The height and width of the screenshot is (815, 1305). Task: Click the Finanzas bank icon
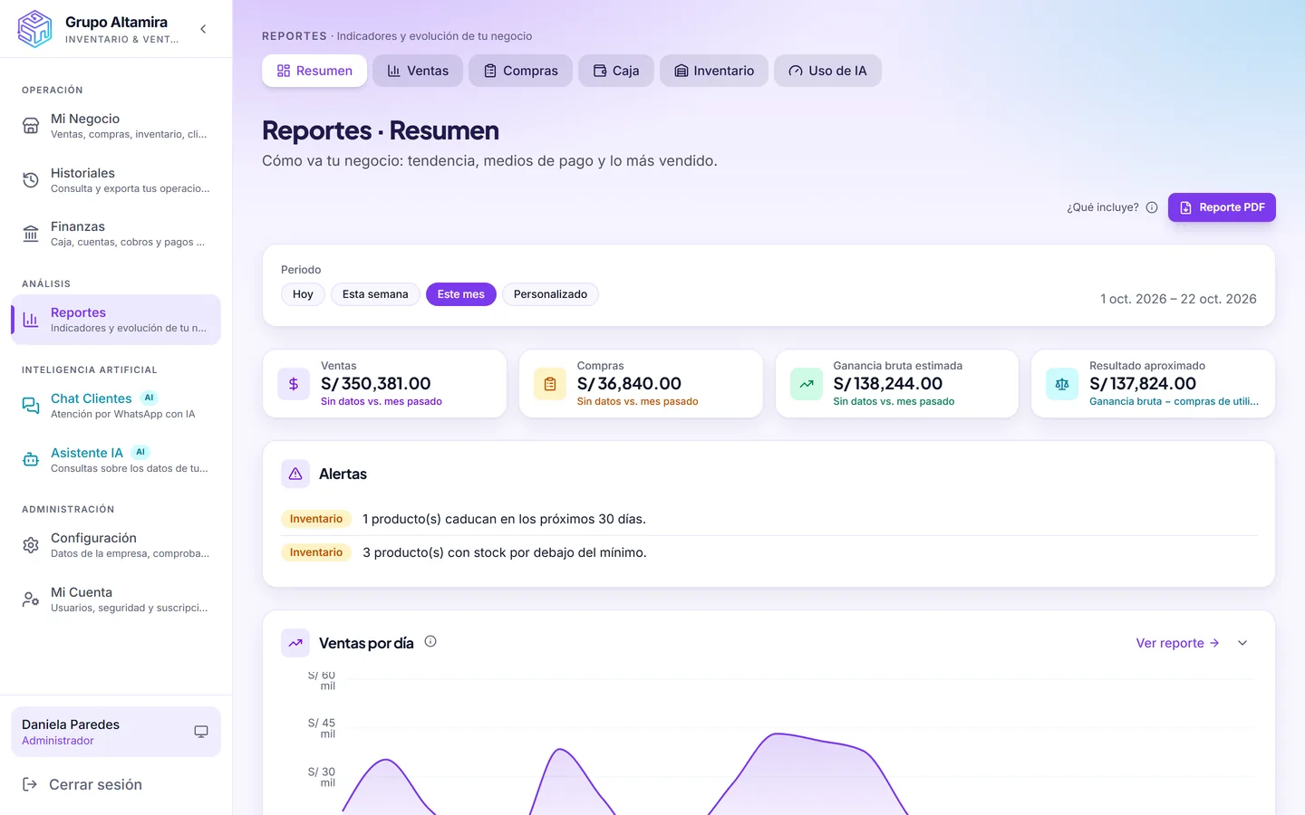[x=31, y=234]
